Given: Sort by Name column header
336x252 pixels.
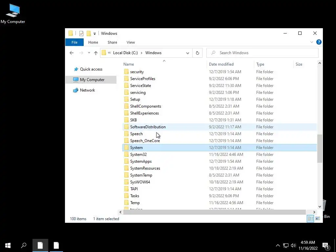Looking at the screenshot, I should tap(129, 64).
